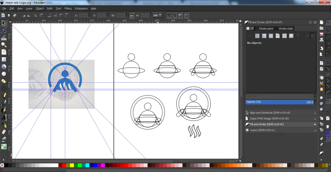Screen dimensions: 331x172
Task: Select the Text tool
Action: 4,117
